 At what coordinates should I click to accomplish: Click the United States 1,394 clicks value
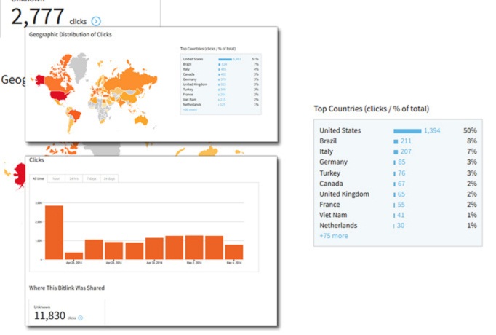click(x=432, y=130)
